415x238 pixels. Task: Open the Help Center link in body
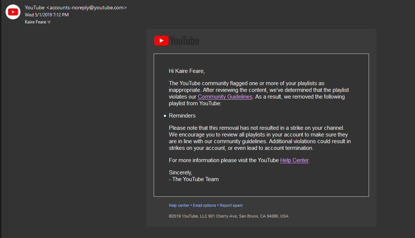[294, 160]
